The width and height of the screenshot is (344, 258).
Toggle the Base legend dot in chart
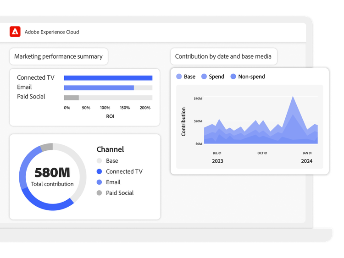179,77
